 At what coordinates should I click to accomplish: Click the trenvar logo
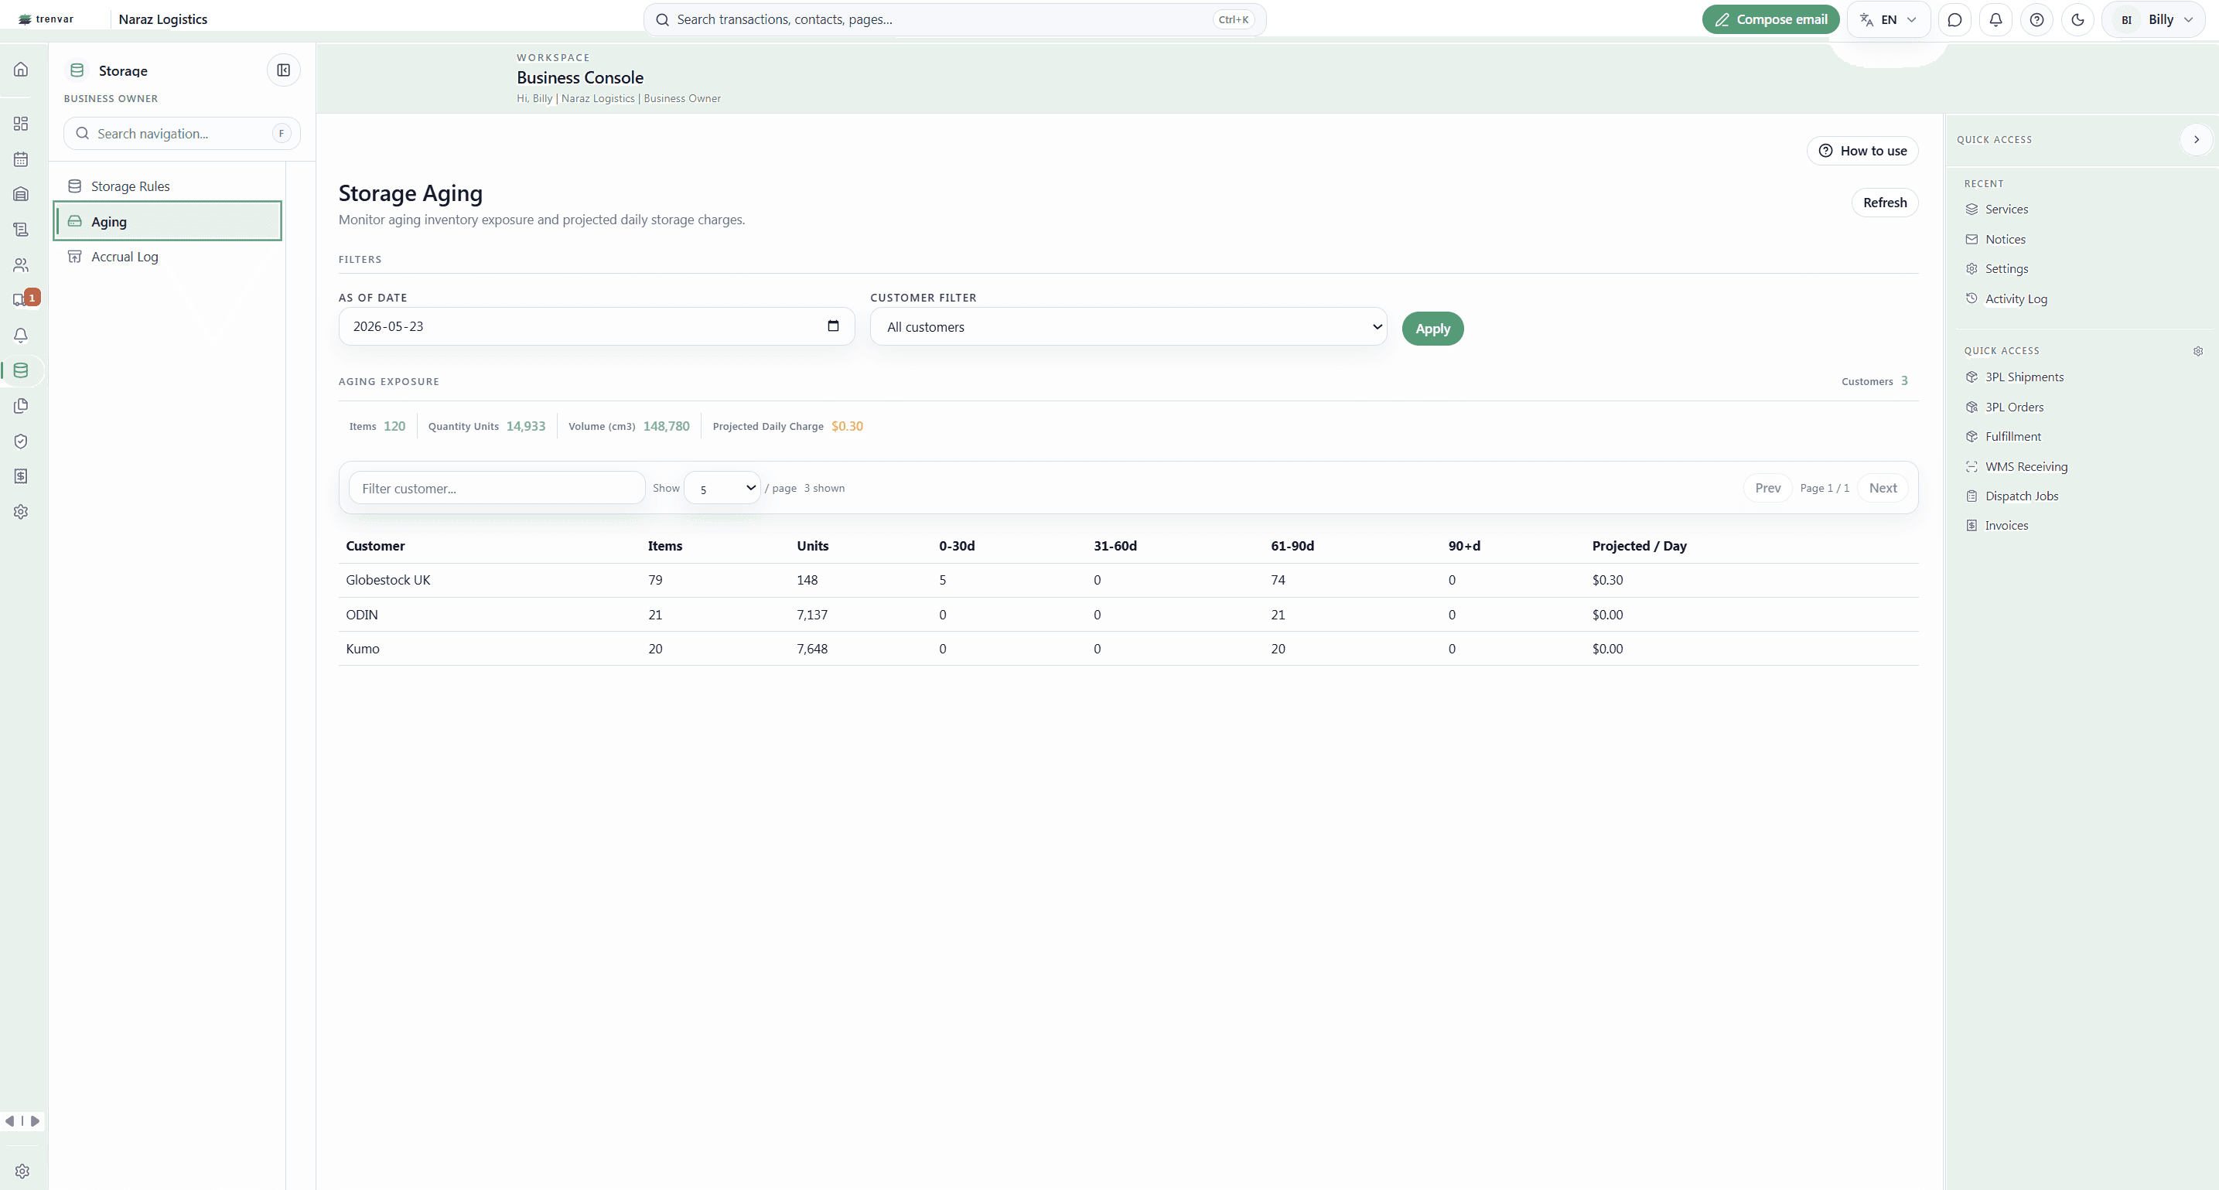point(46,19)
